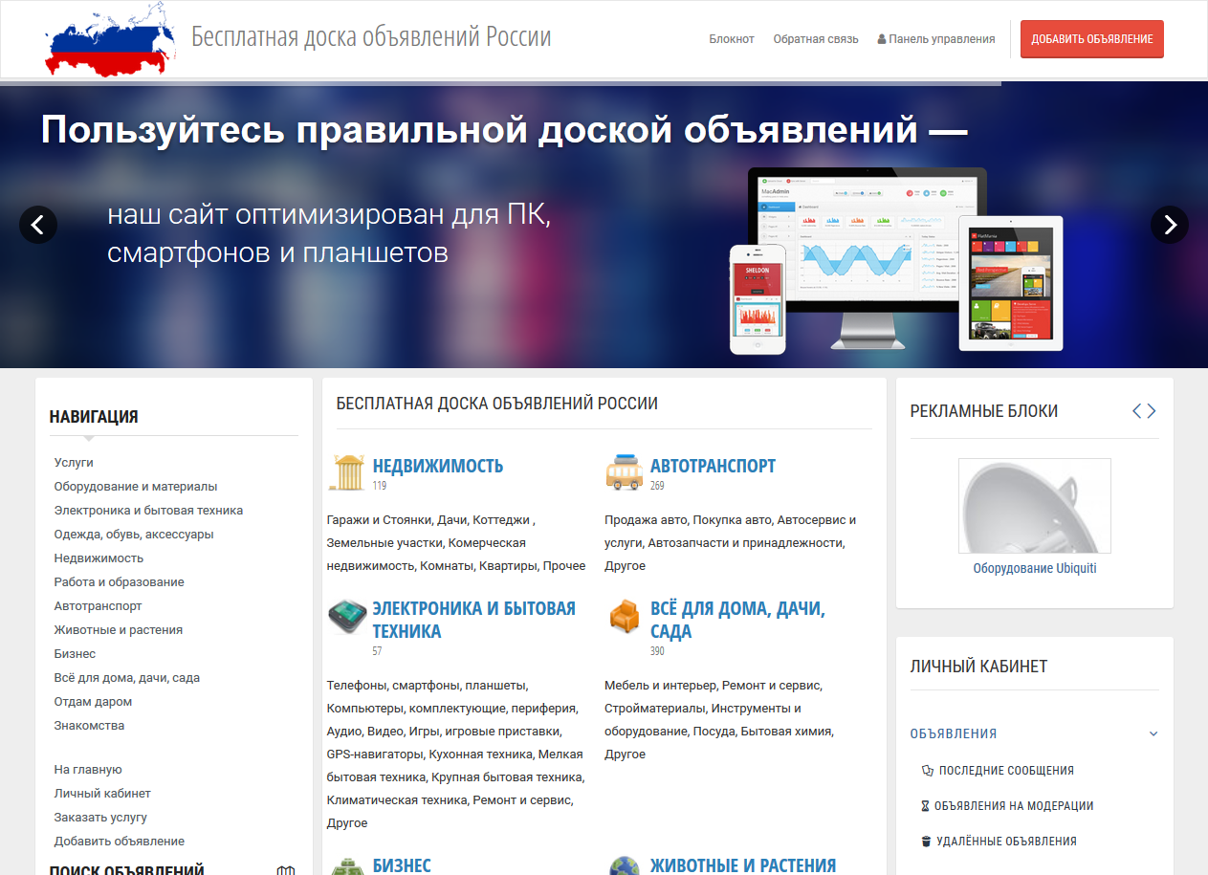Click the Russia flag map logo
Viewport: 1208px width, 875px height.
pyautogui.click(x=111, y=39)
